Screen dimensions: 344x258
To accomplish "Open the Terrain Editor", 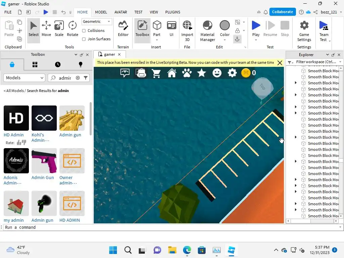I will tap(123, 29).
